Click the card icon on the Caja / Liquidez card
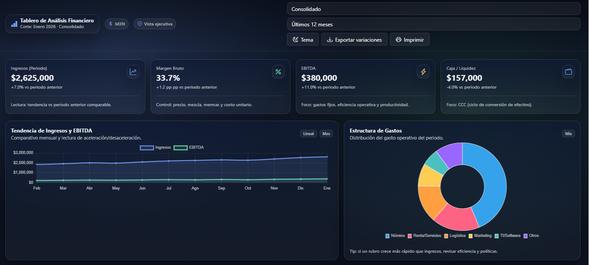Viewport: 589px width, 265px height. pos(568,72)
